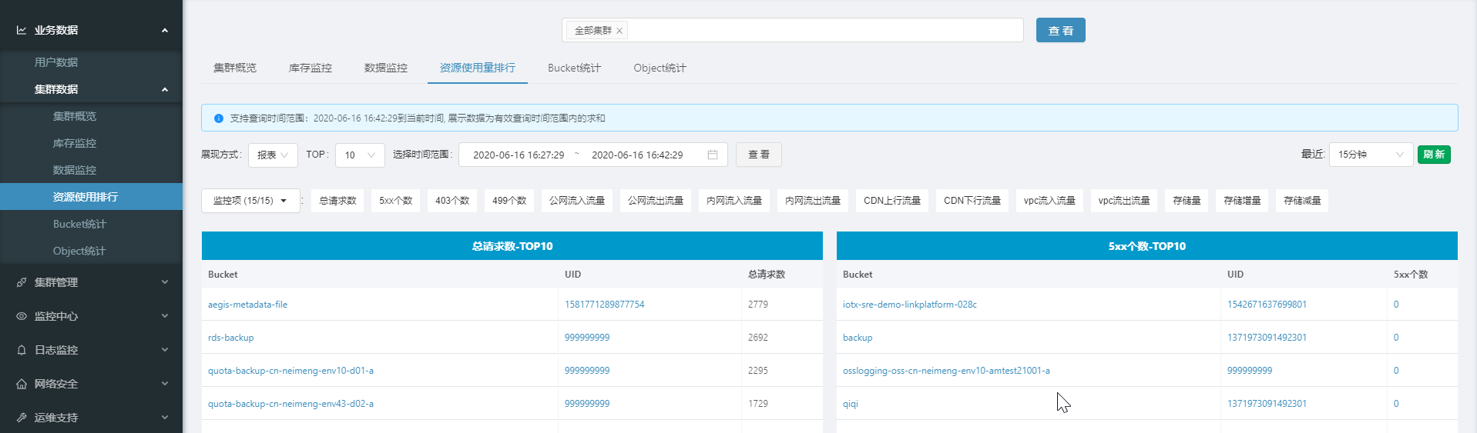The width and height of the screenshot is (1477, 433).
Task: Toggle the 内网流出流量 metric tag
Action: click(813, 201)
